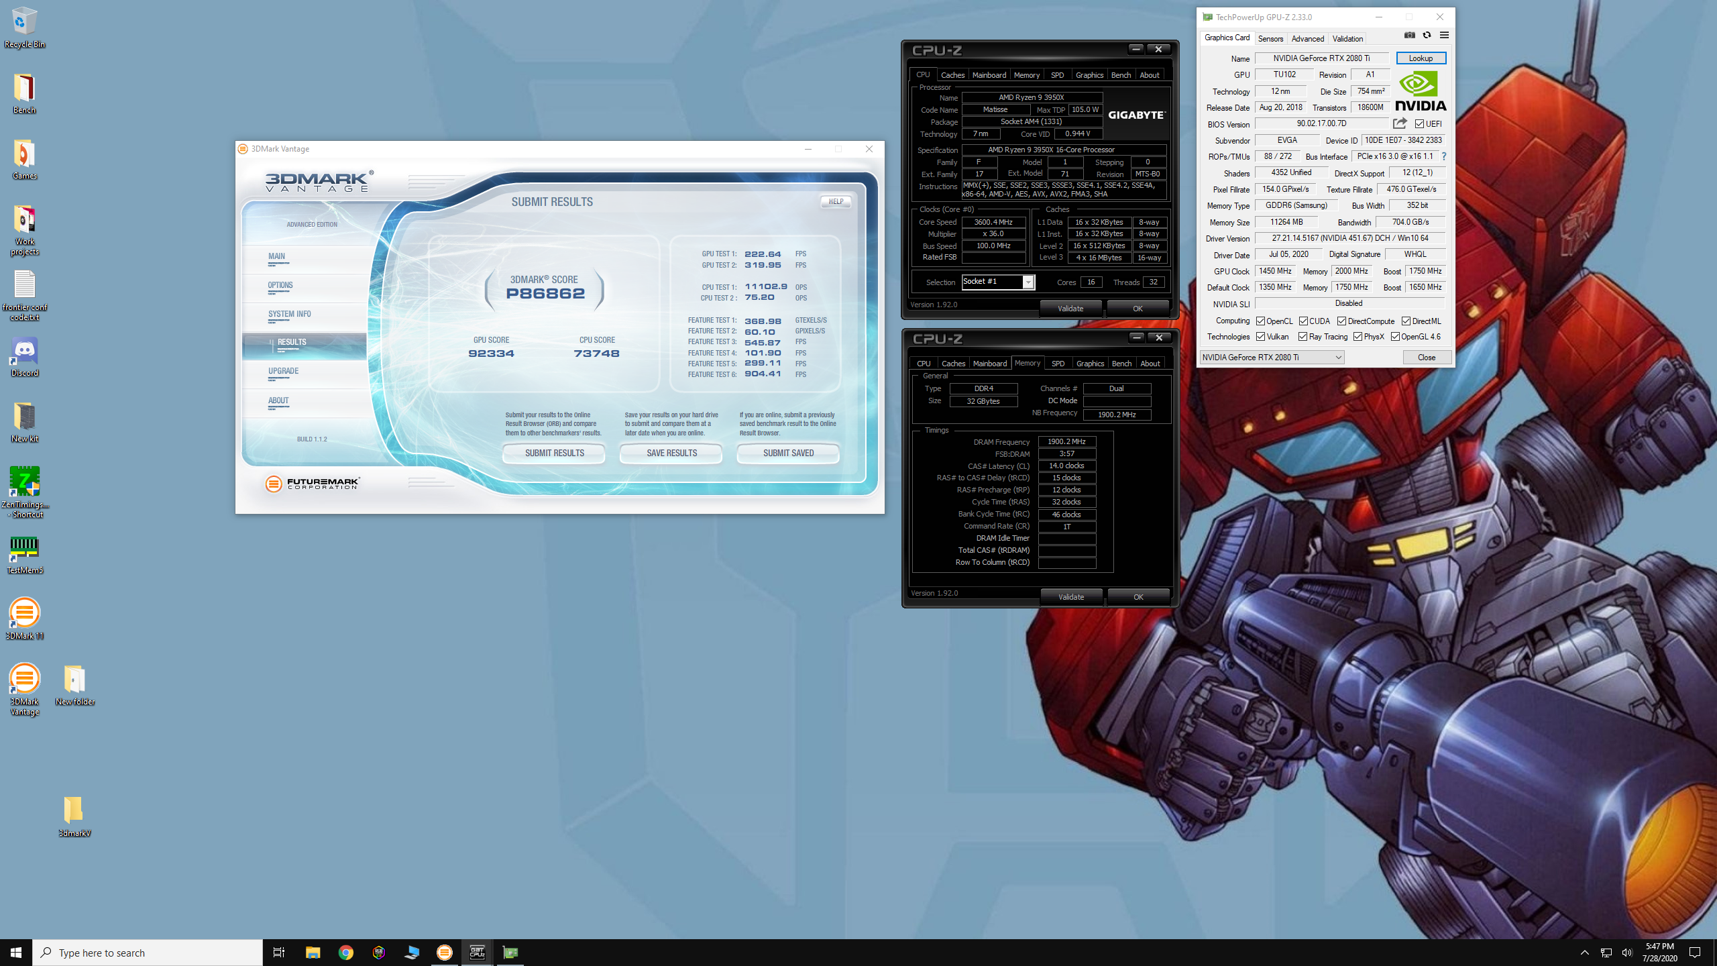The image size is (1717, 966).
Task: Toggle the Vulkan checkbox
Action: 1260,337
